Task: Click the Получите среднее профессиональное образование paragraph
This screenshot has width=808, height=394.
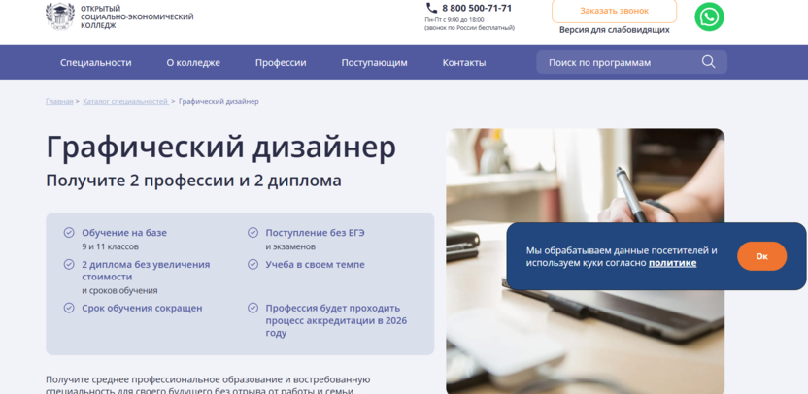Action: 208,385
